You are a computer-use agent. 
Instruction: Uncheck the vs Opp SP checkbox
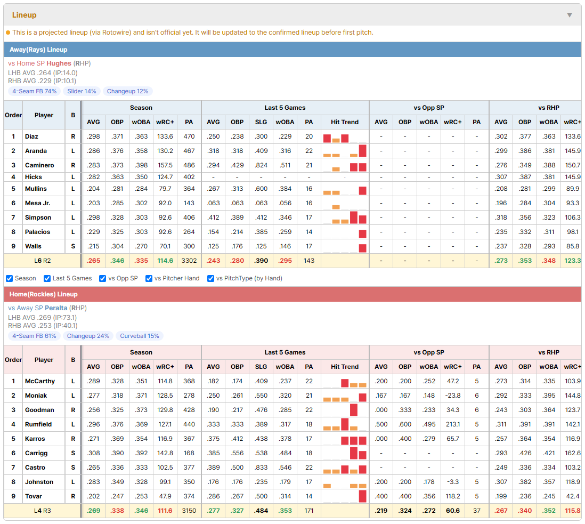(103, 278)
